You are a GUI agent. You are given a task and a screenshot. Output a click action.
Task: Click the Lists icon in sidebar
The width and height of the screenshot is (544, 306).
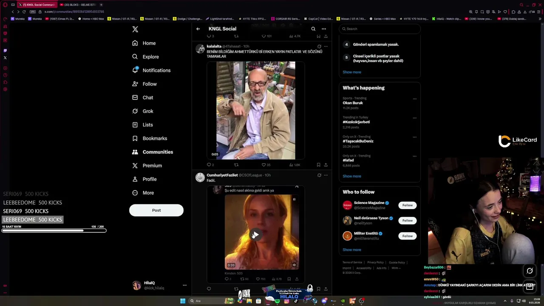click(x=135, y=125)
